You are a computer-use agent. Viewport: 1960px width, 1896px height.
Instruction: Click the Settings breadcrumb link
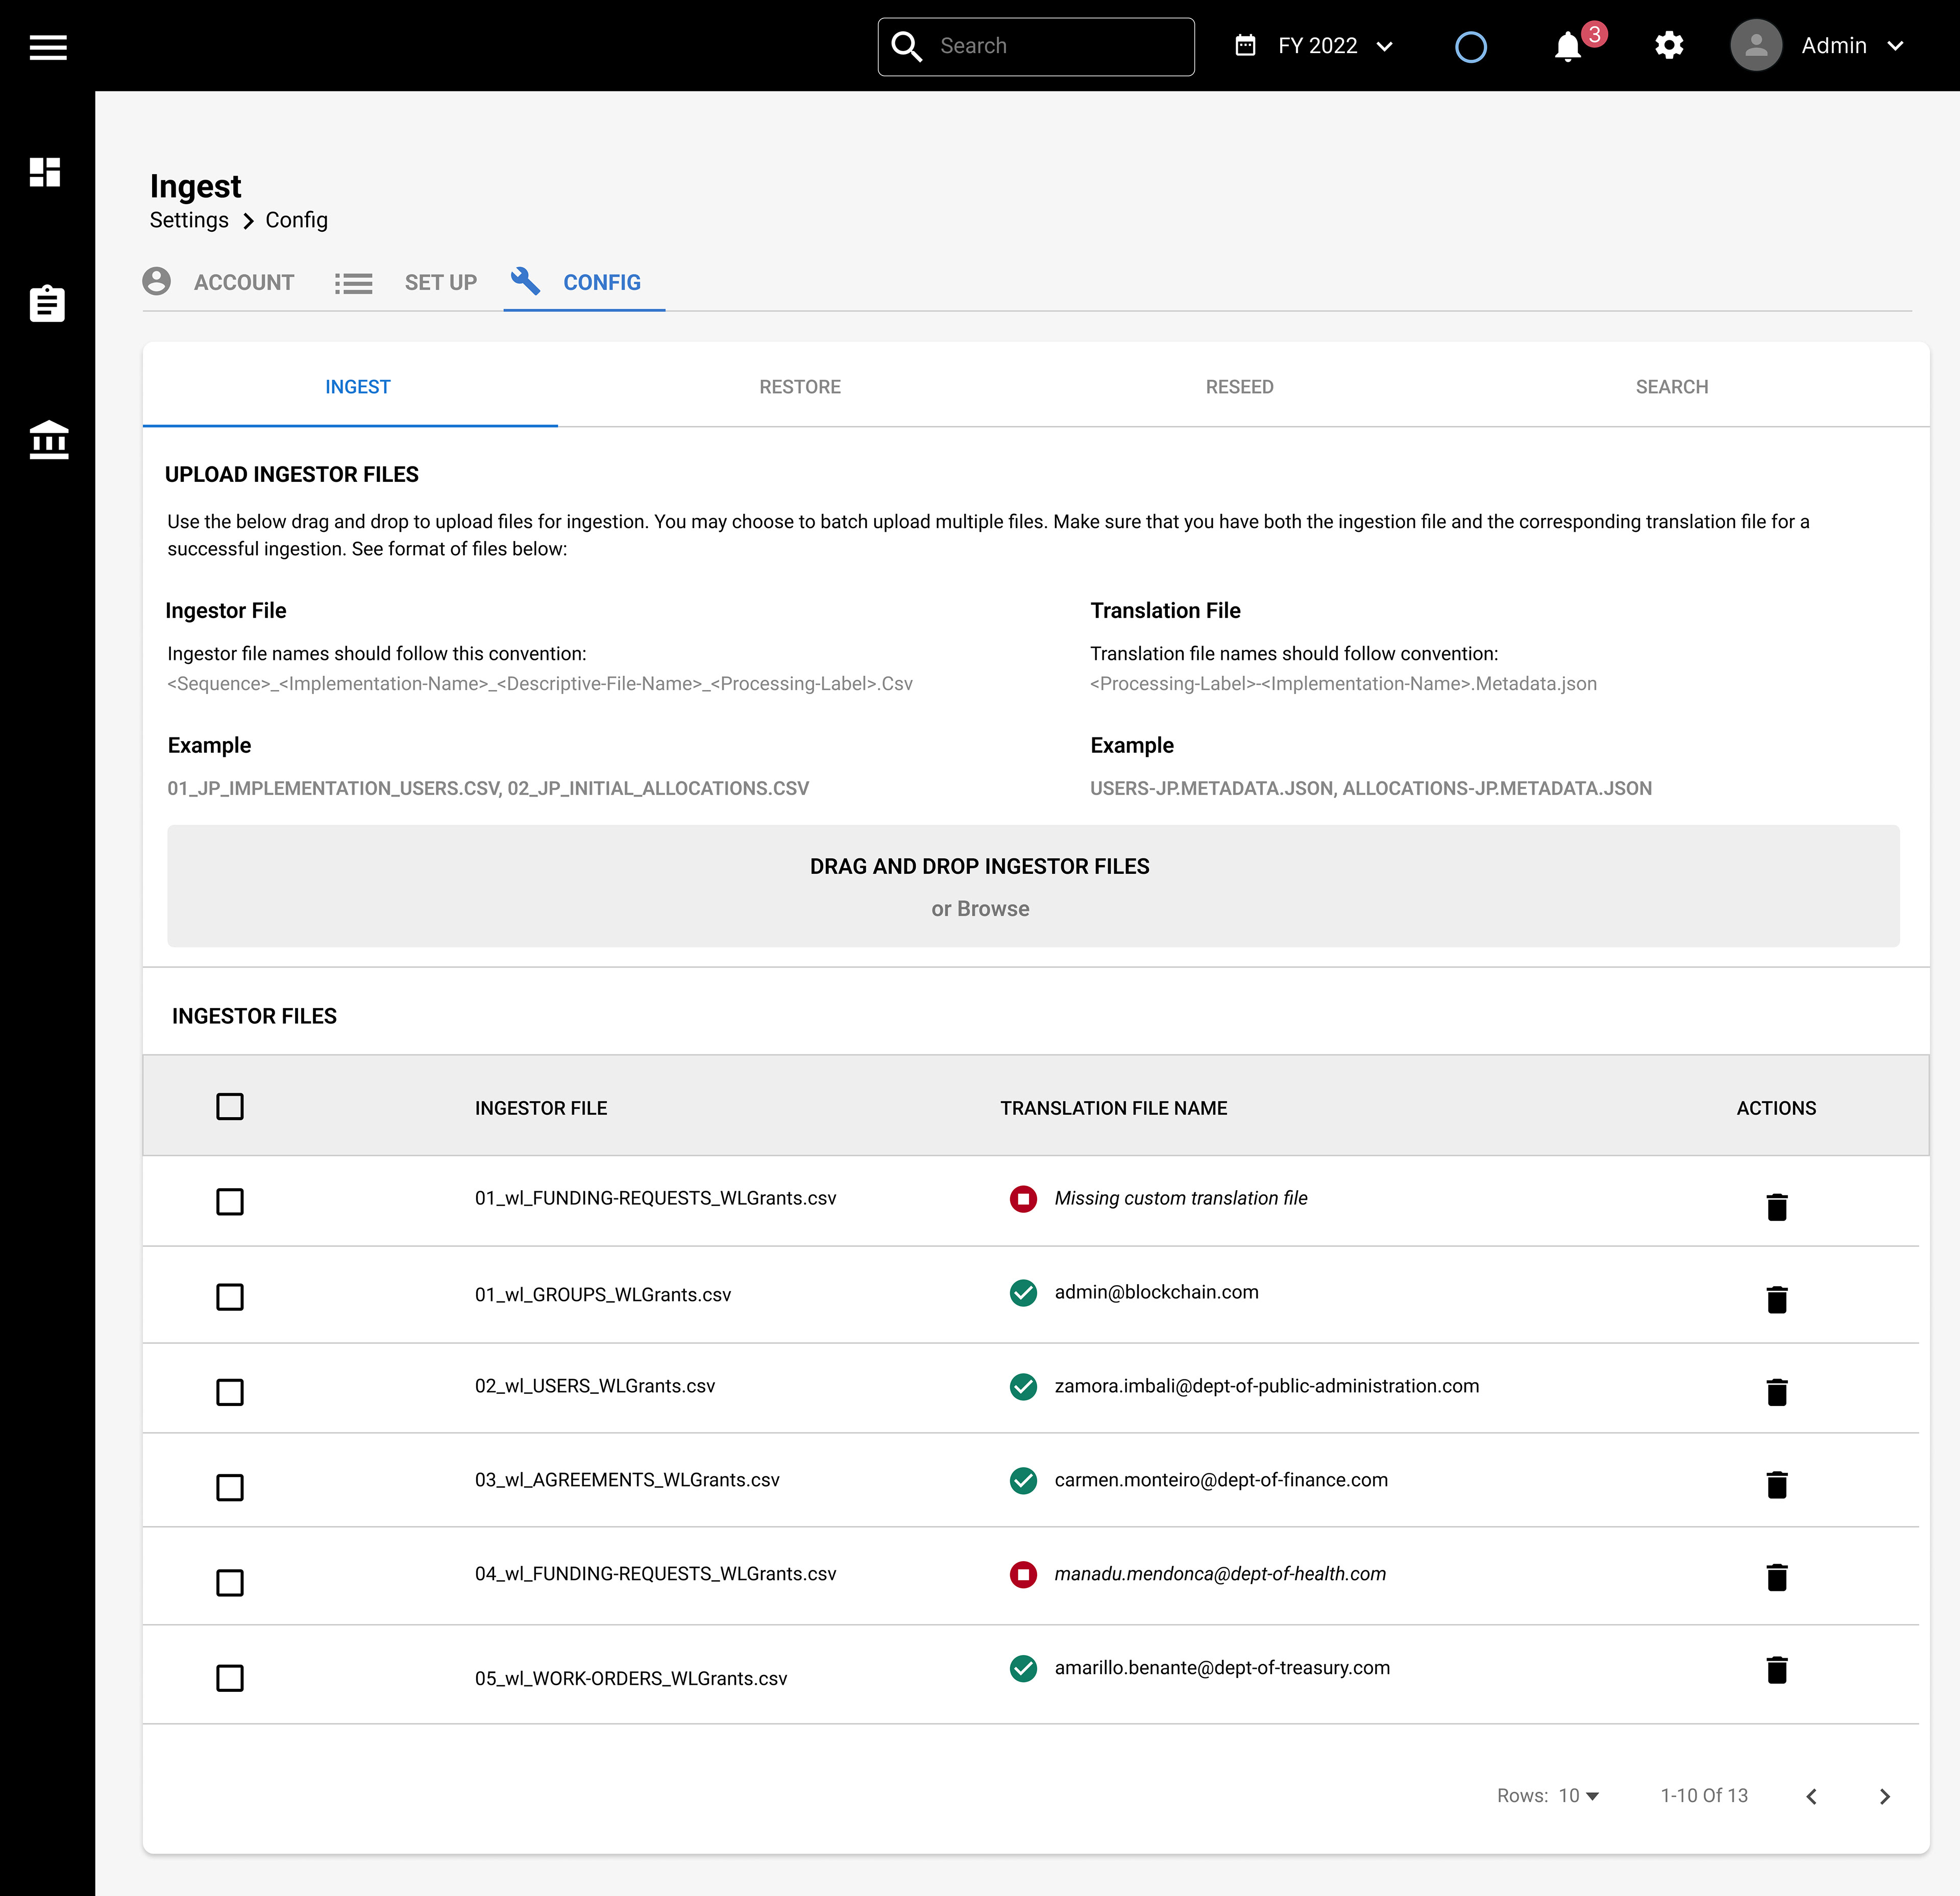[x=189, y=220]
